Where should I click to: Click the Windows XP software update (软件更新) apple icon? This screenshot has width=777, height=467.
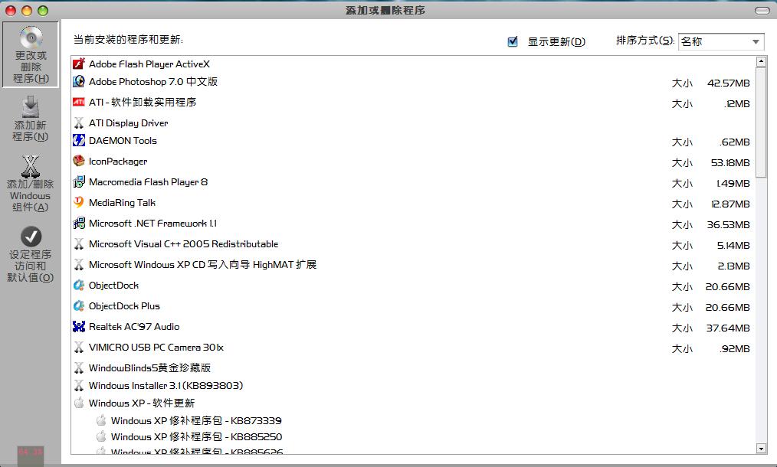(x=79, y=403)
